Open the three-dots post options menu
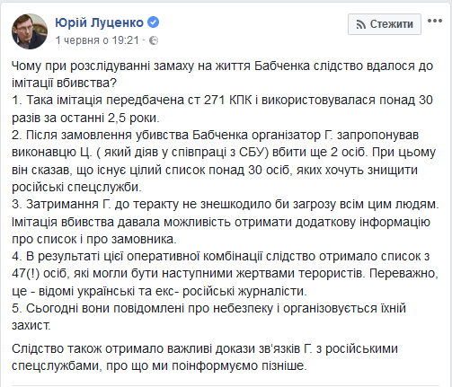 tap(435, 21)
